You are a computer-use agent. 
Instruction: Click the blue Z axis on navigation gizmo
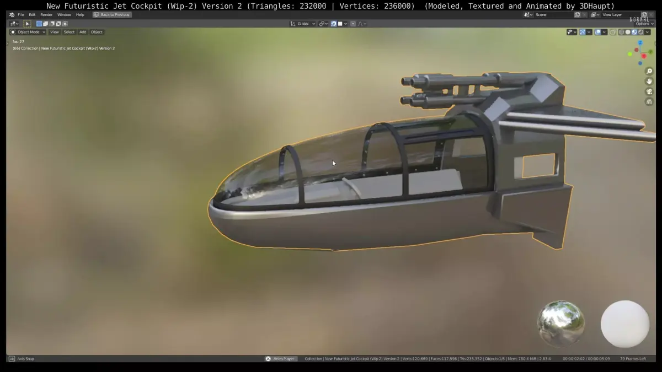640,42
